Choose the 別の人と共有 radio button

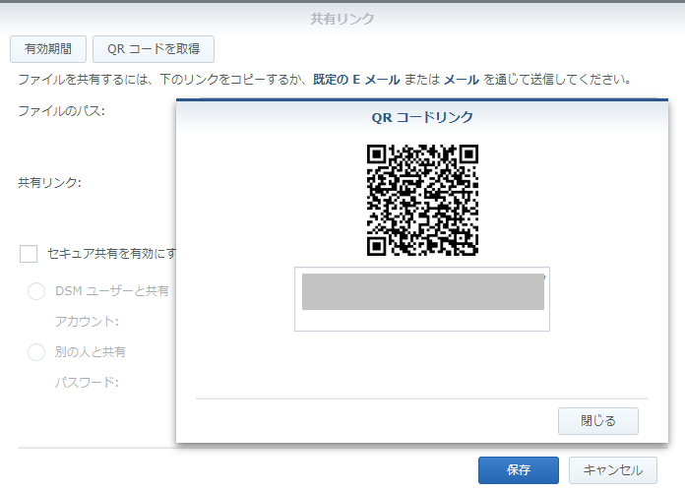(x=36, y=352)
